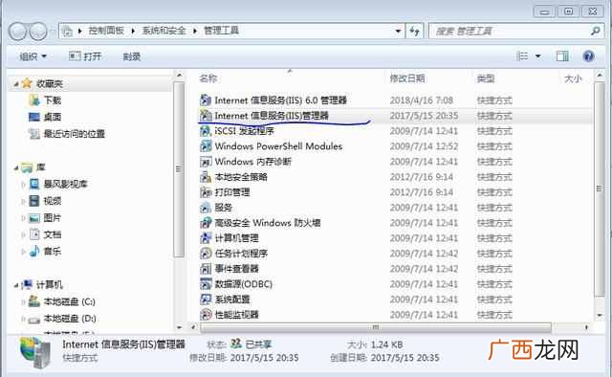Select the 系统配置 icon

point(206,299)
